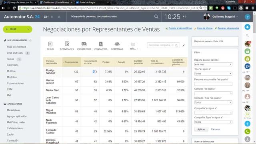Image resolution: width=256 pixels, height=144 pixels.
Task: Click Exportar a Microsoft Excel link
Action: tap(180, 28)
